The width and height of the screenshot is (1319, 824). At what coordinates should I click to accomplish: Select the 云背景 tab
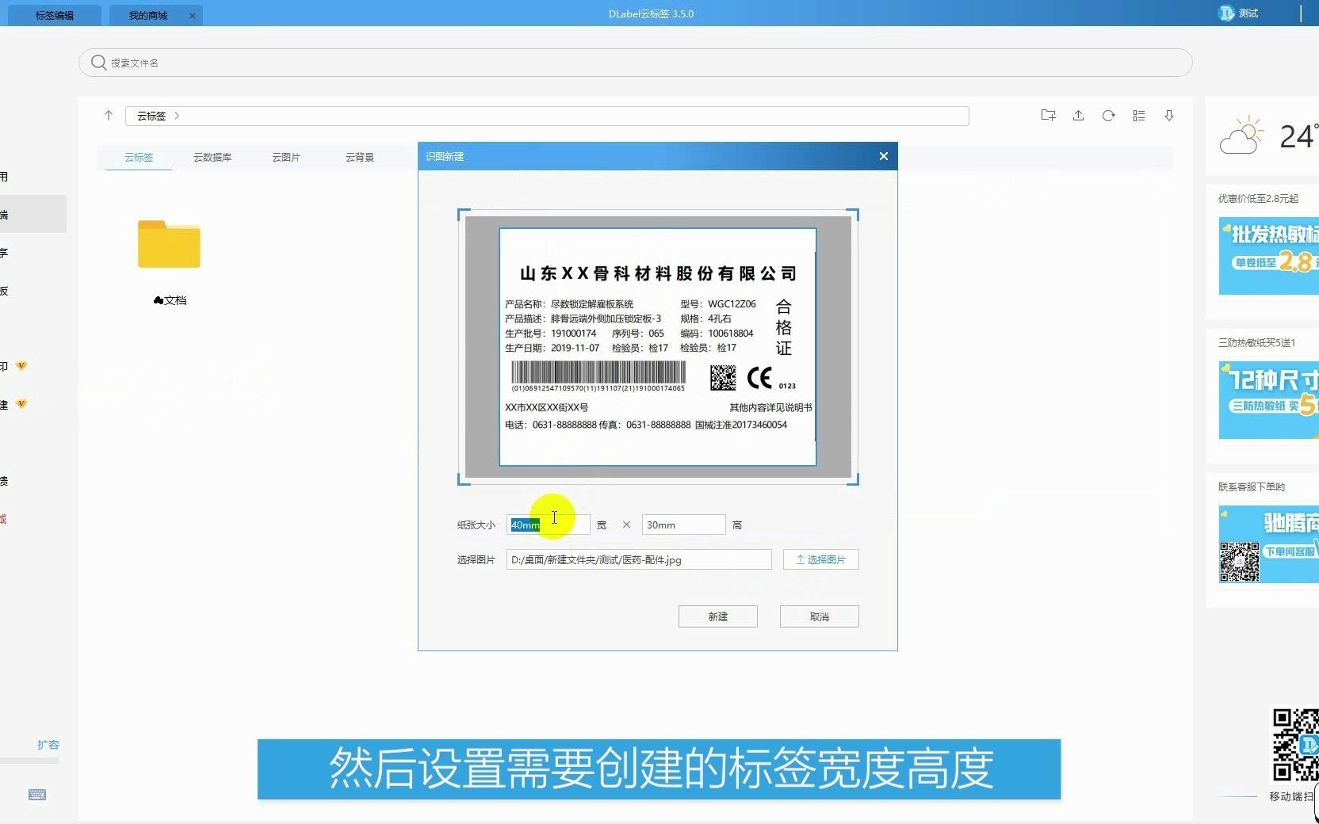[x=360, y=157]
